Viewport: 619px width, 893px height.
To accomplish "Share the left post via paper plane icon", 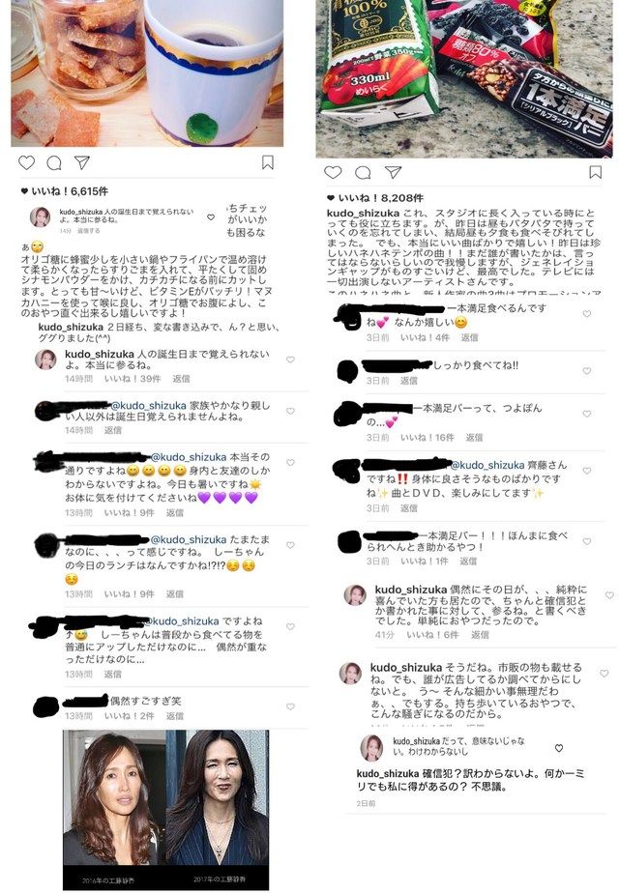I will click(x=82, y=163).
